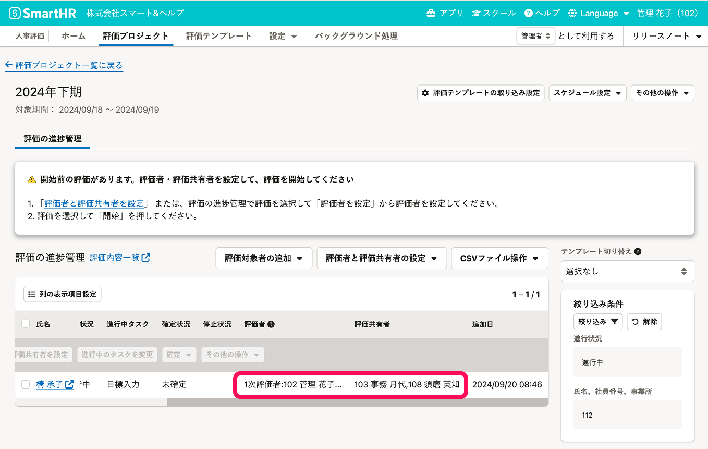
Task: Open the disabled 確定 dropdown
Action: point(179,355)
